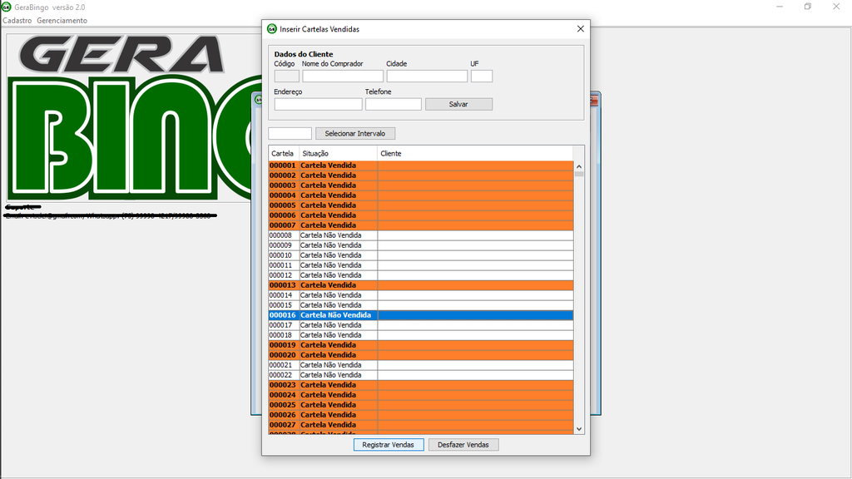Click the UF input field
The image size is (852, 479).
click(482, 76)
